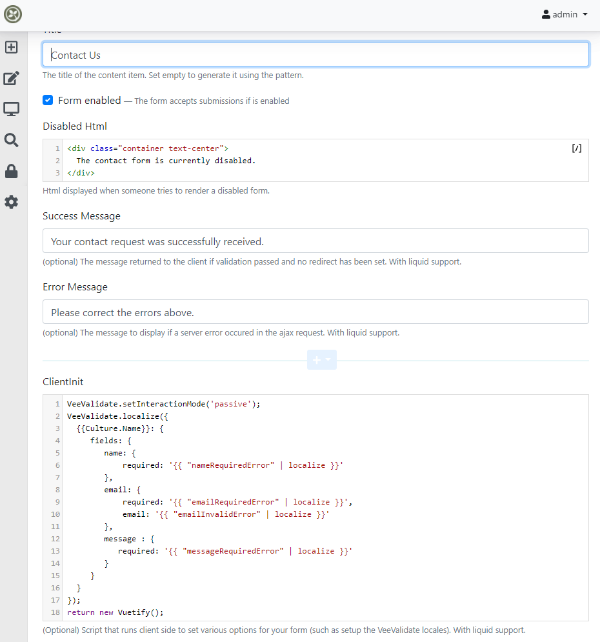Viewport: 600px width, 642px height.
Task: Click the 'return new Vuetify();' line
Action: click(x=115, y=612)
